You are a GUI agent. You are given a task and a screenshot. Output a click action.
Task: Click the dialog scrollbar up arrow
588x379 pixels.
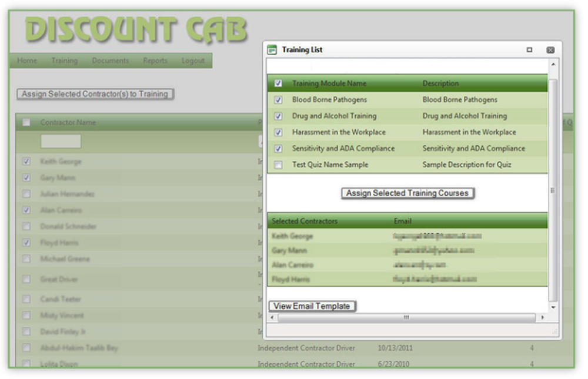coord(553,64)
